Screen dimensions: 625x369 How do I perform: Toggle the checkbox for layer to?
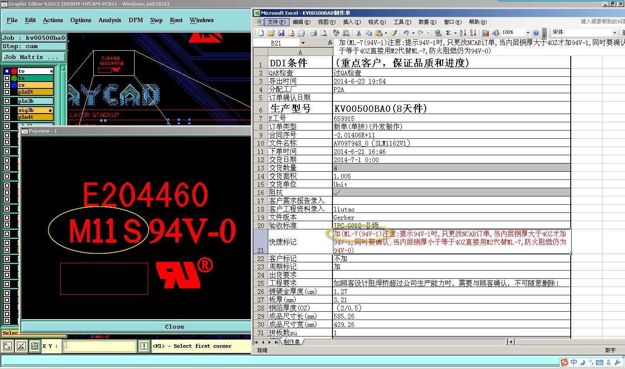[x=7, y=71]
